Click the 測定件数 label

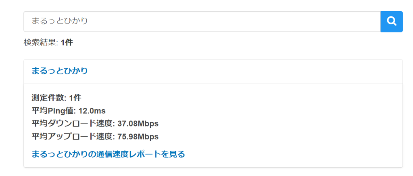[48, 97]
